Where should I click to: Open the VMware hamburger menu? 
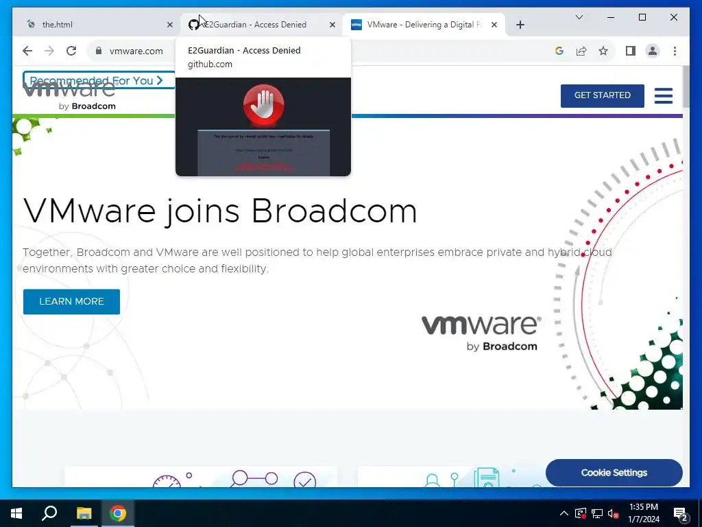click(x=663, y=95)
